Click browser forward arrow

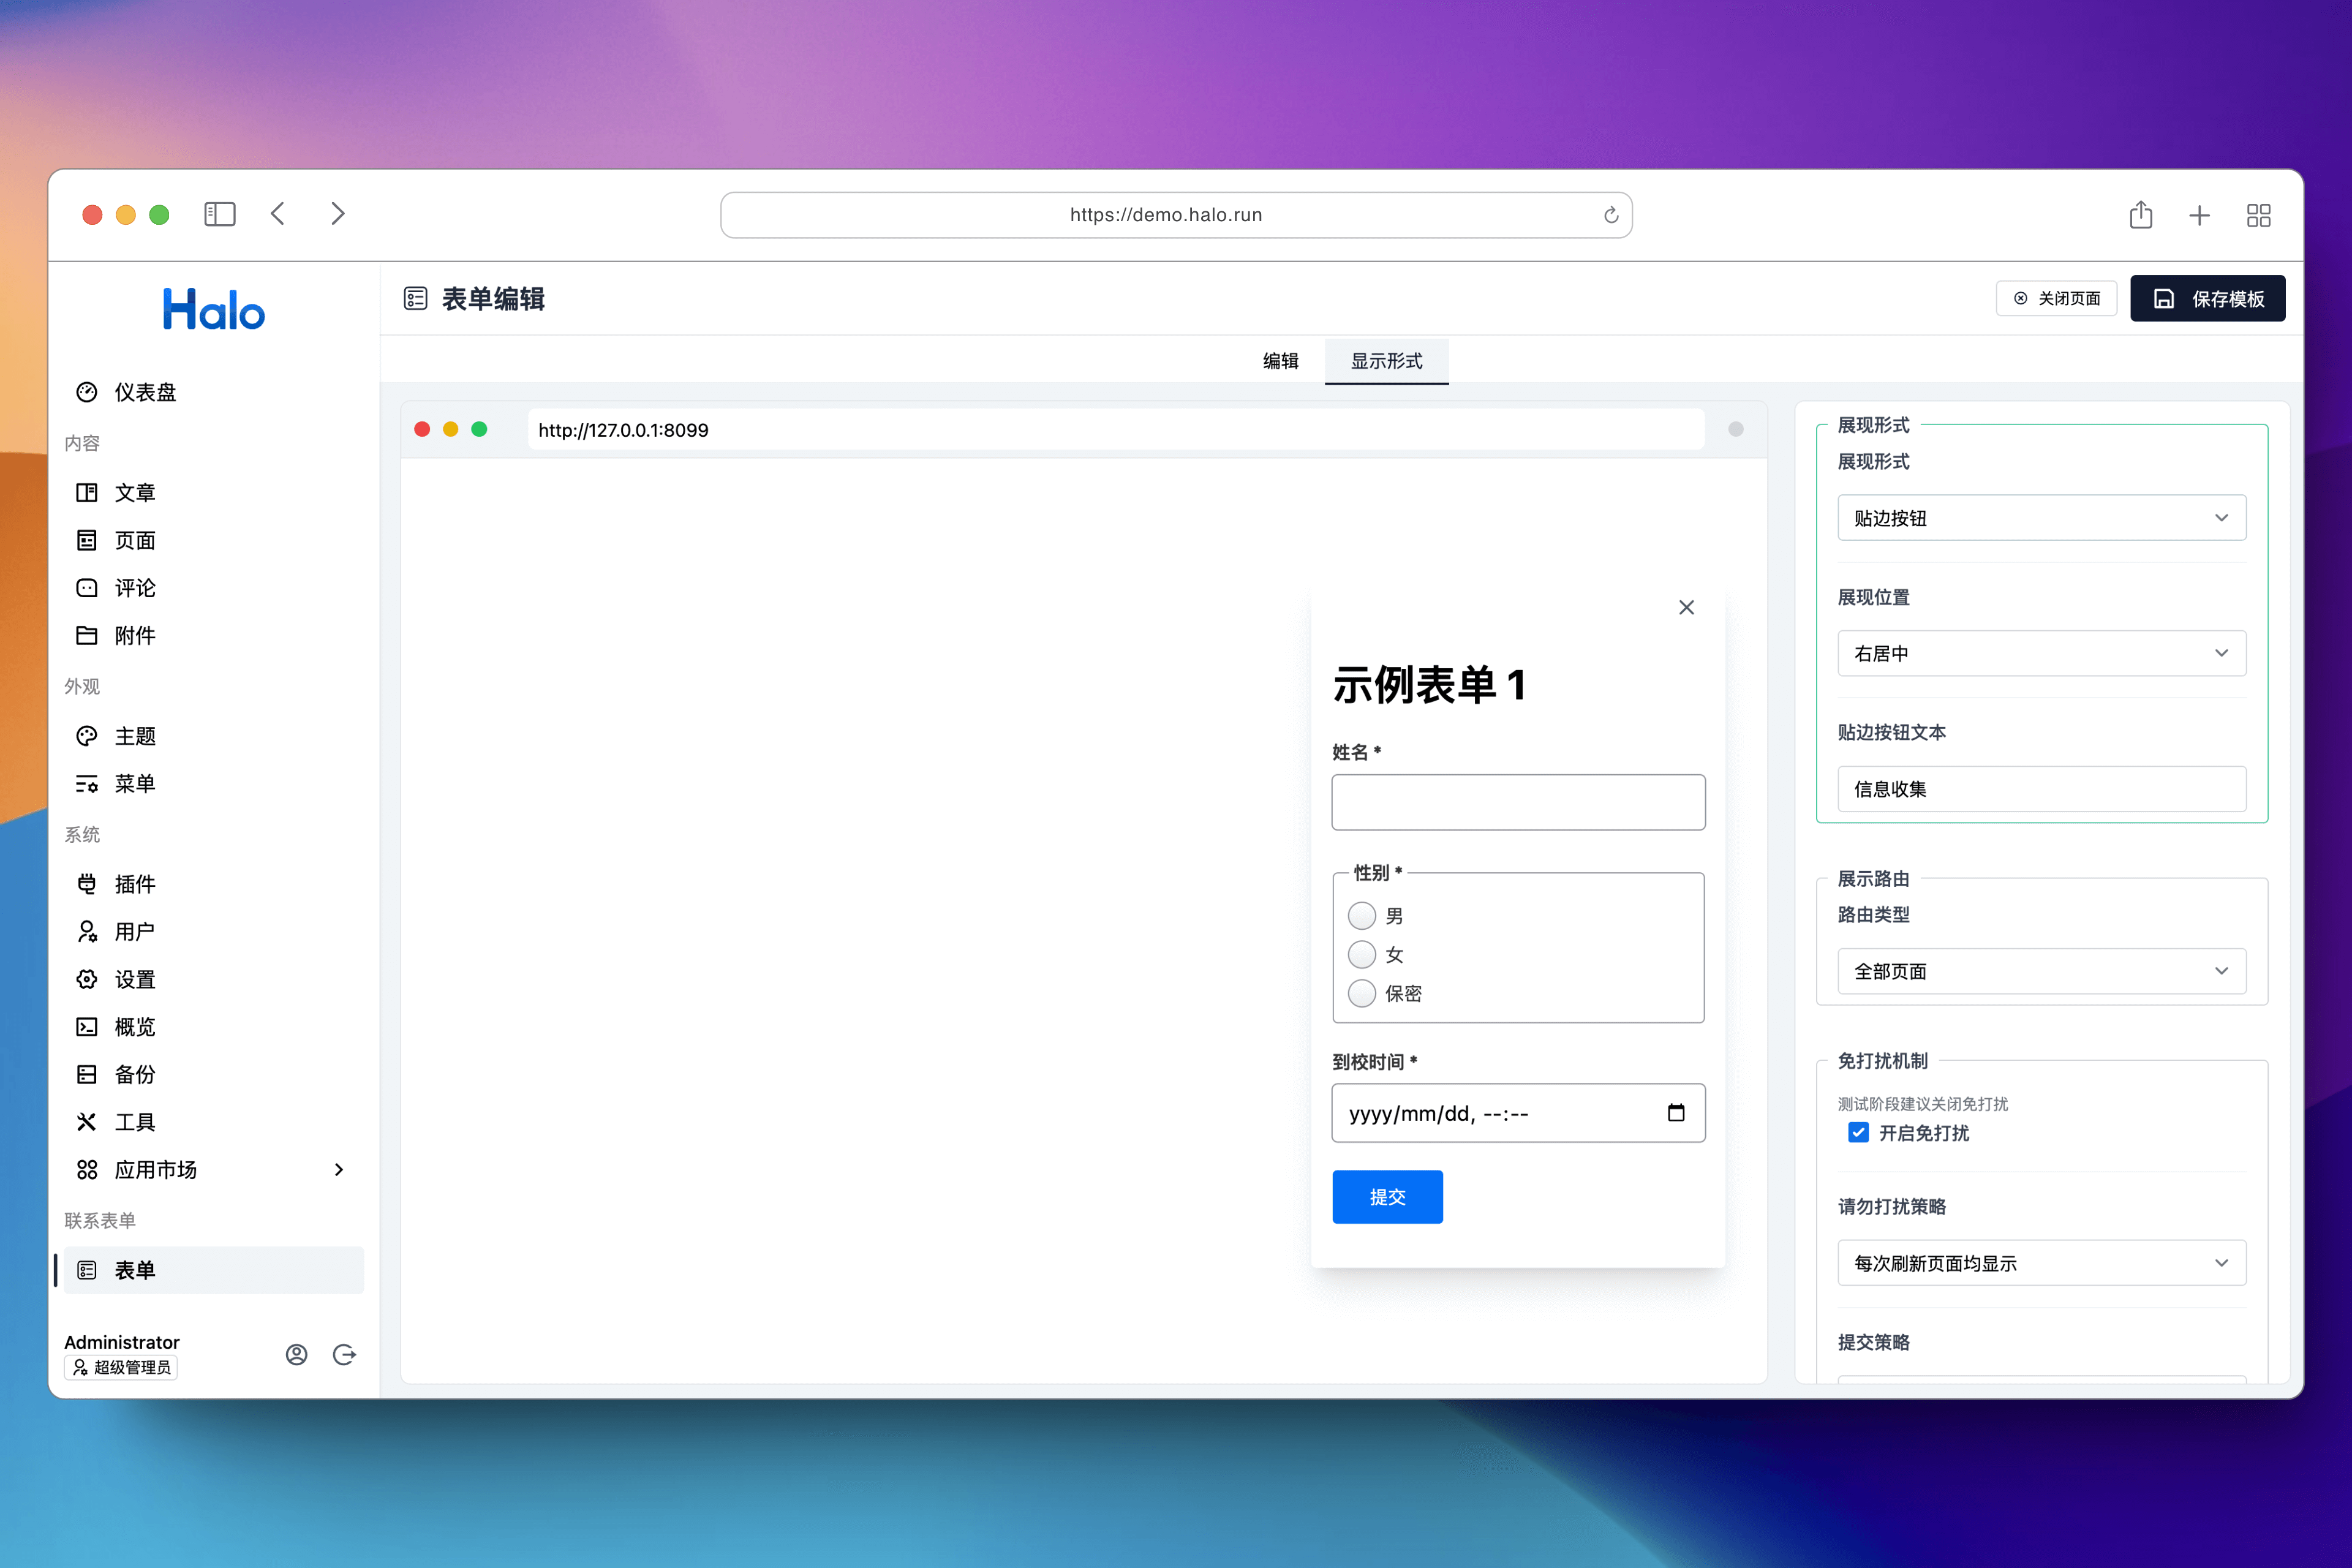pos(337,214)
